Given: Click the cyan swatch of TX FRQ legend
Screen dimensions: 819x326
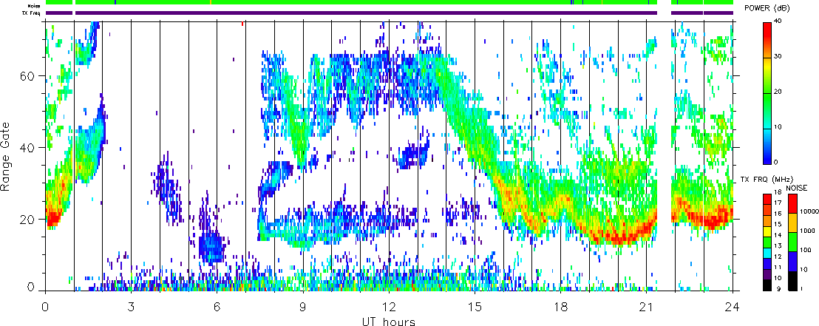Looking at the screenshot, I should pos(767,253).
